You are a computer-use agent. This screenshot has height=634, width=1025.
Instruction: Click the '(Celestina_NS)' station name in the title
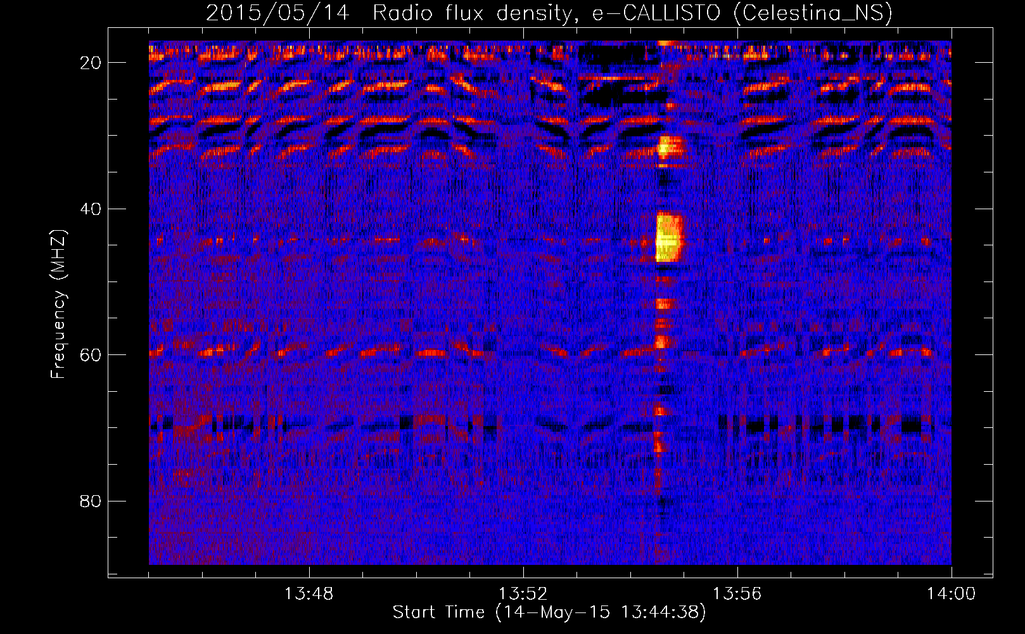pyautogui.click(x=813, y=13)
